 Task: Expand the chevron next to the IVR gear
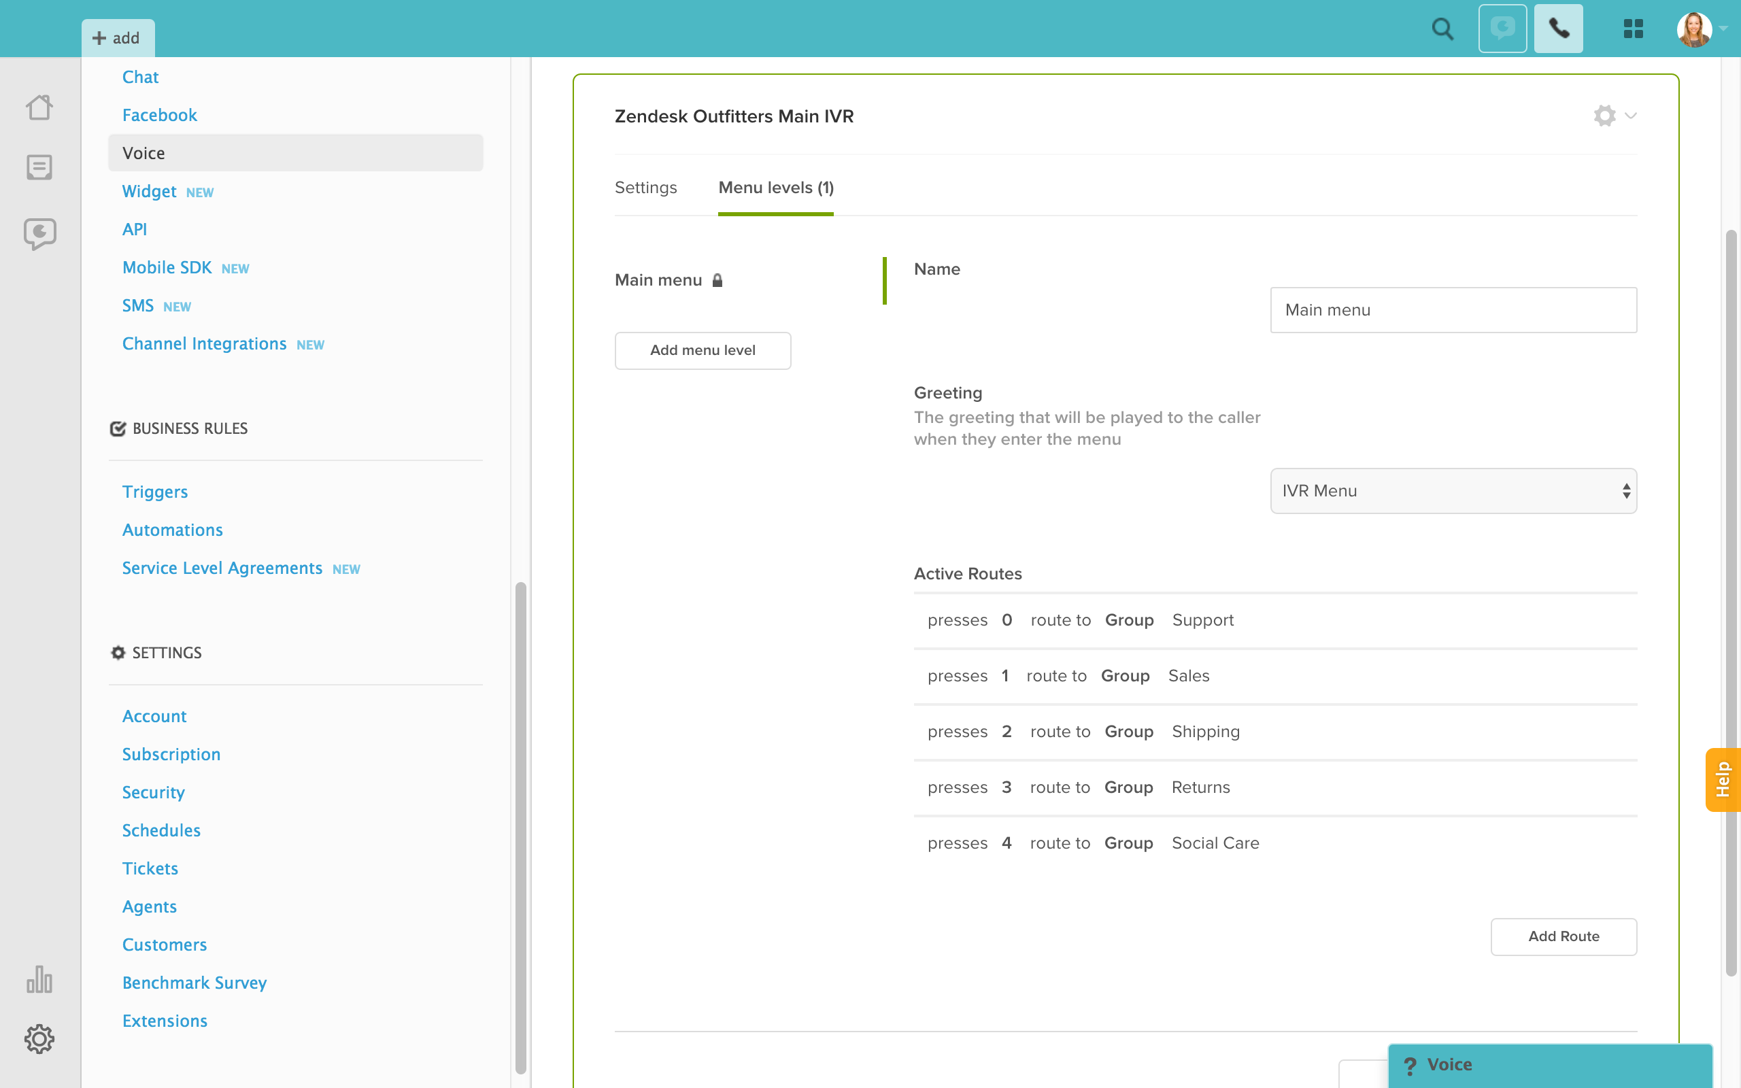click(1629, 116)
